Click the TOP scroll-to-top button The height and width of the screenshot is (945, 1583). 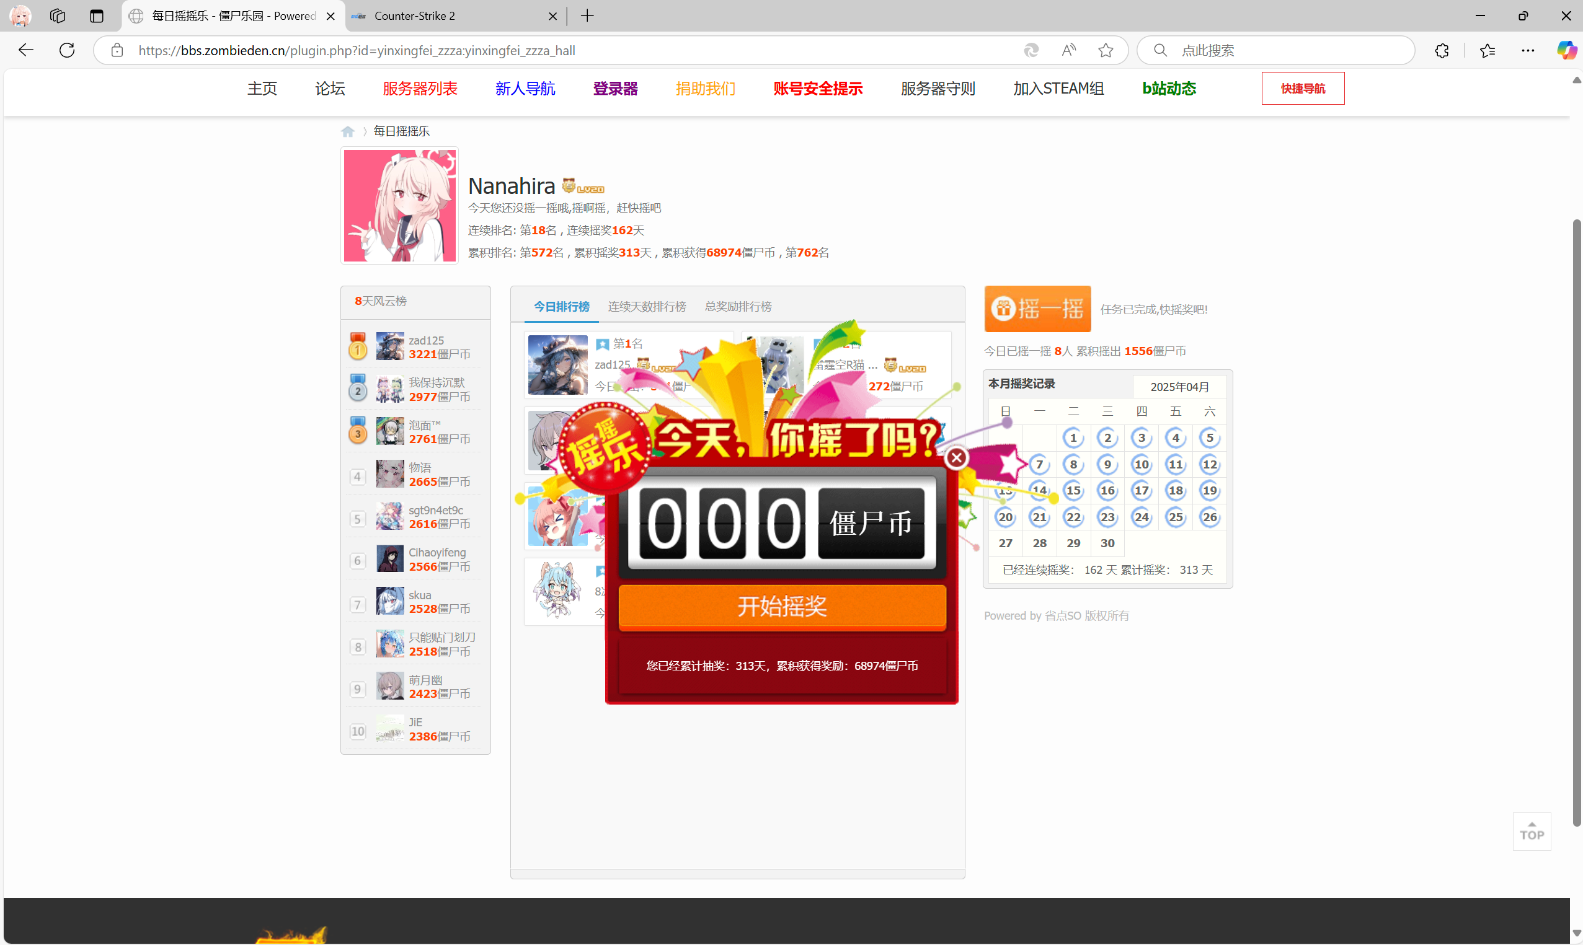tap(1531, 831)
